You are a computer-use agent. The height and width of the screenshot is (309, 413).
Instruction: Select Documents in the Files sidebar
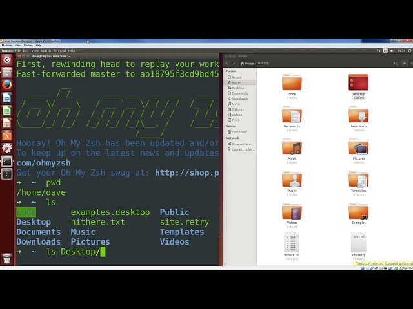(239, 93)
